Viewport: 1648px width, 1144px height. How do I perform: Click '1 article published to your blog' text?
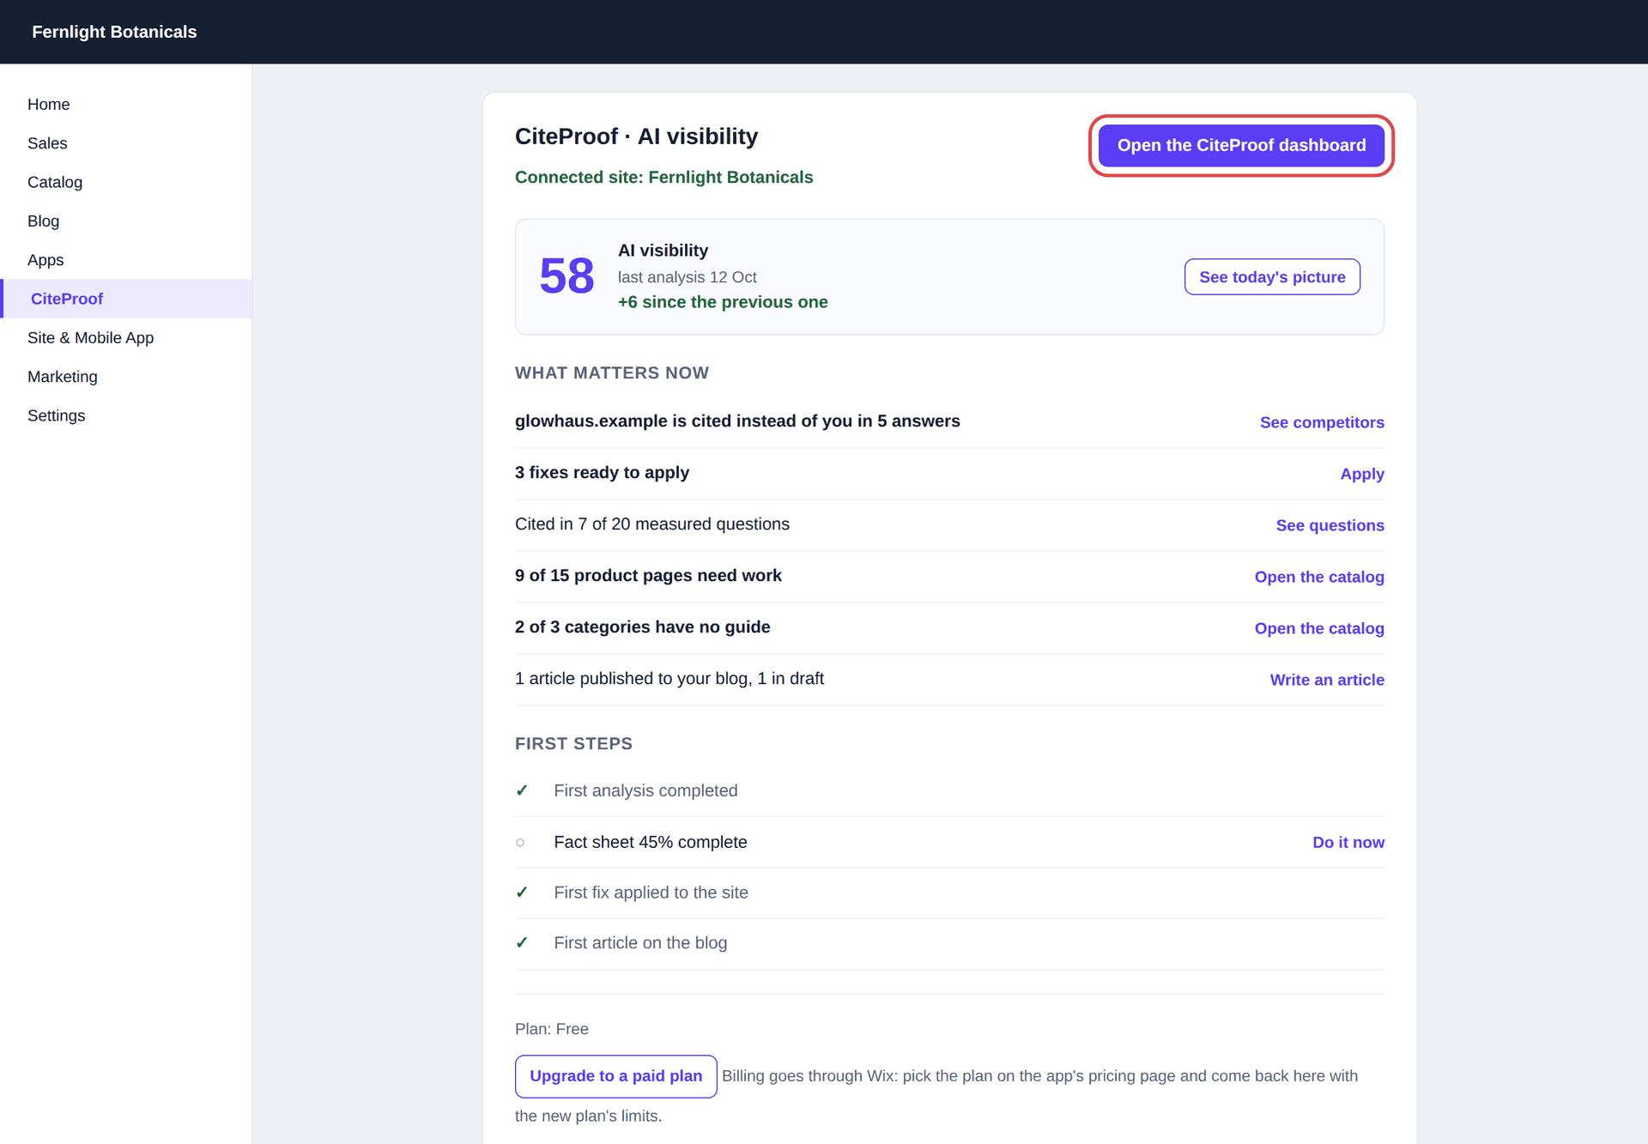click(669, 678)
